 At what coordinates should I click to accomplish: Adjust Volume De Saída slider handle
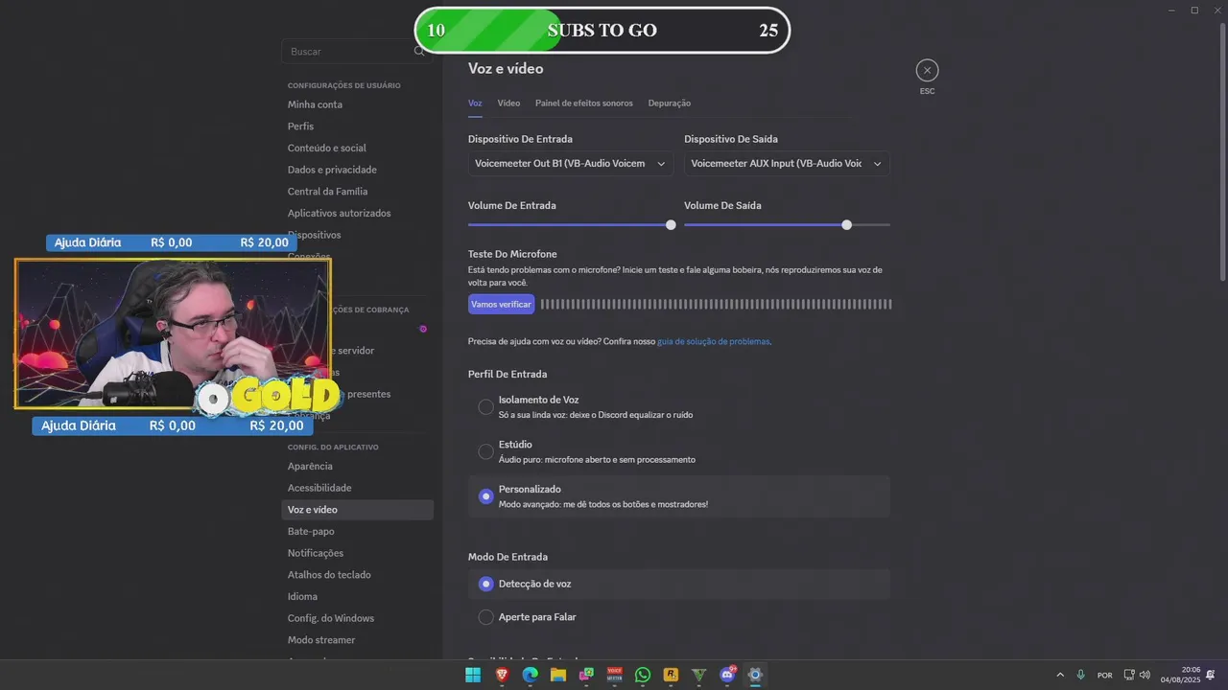[846, 225]
